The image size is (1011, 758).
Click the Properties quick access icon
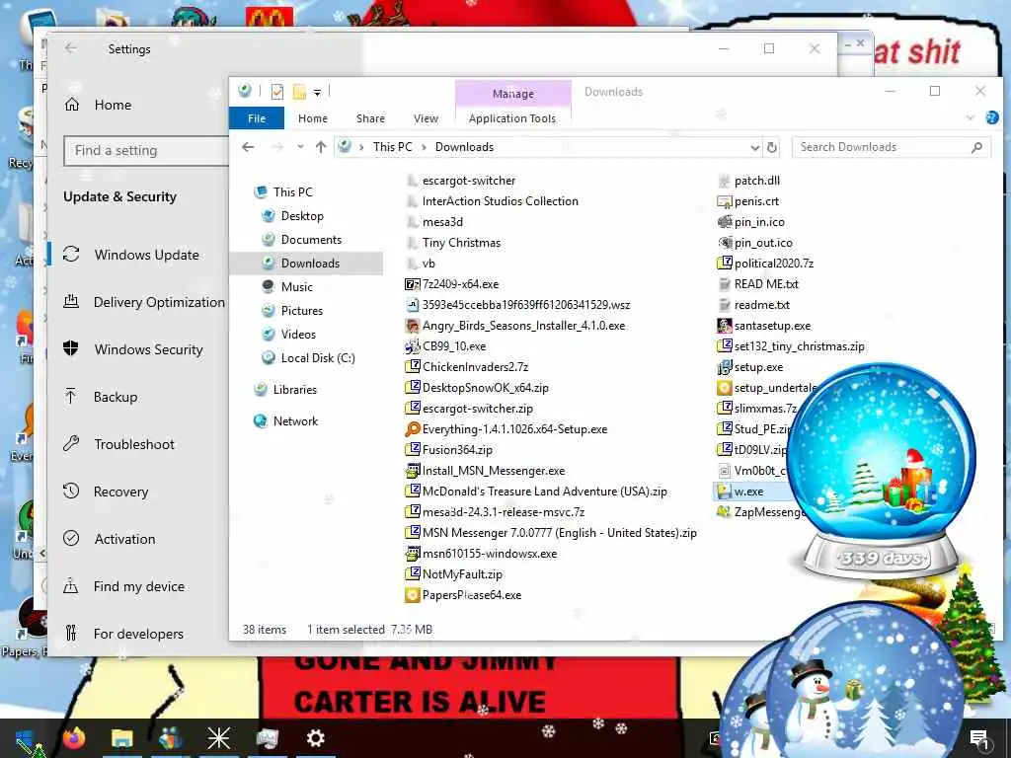[277, 92]
